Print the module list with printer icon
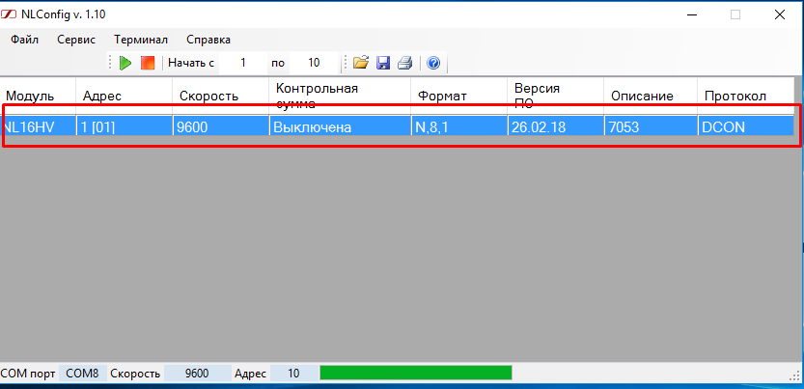804x389 pixels. 404,63
